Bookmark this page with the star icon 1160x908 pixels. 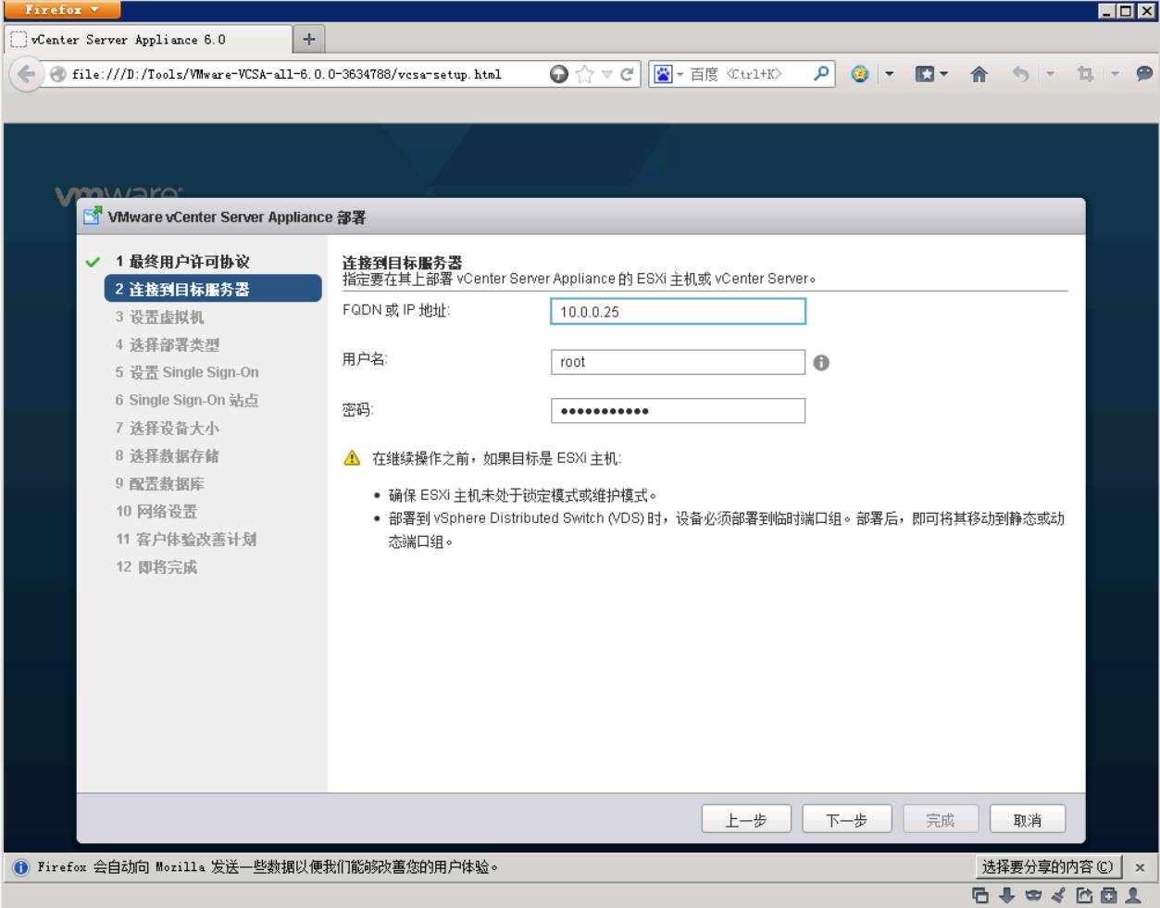tap(584, 74)
